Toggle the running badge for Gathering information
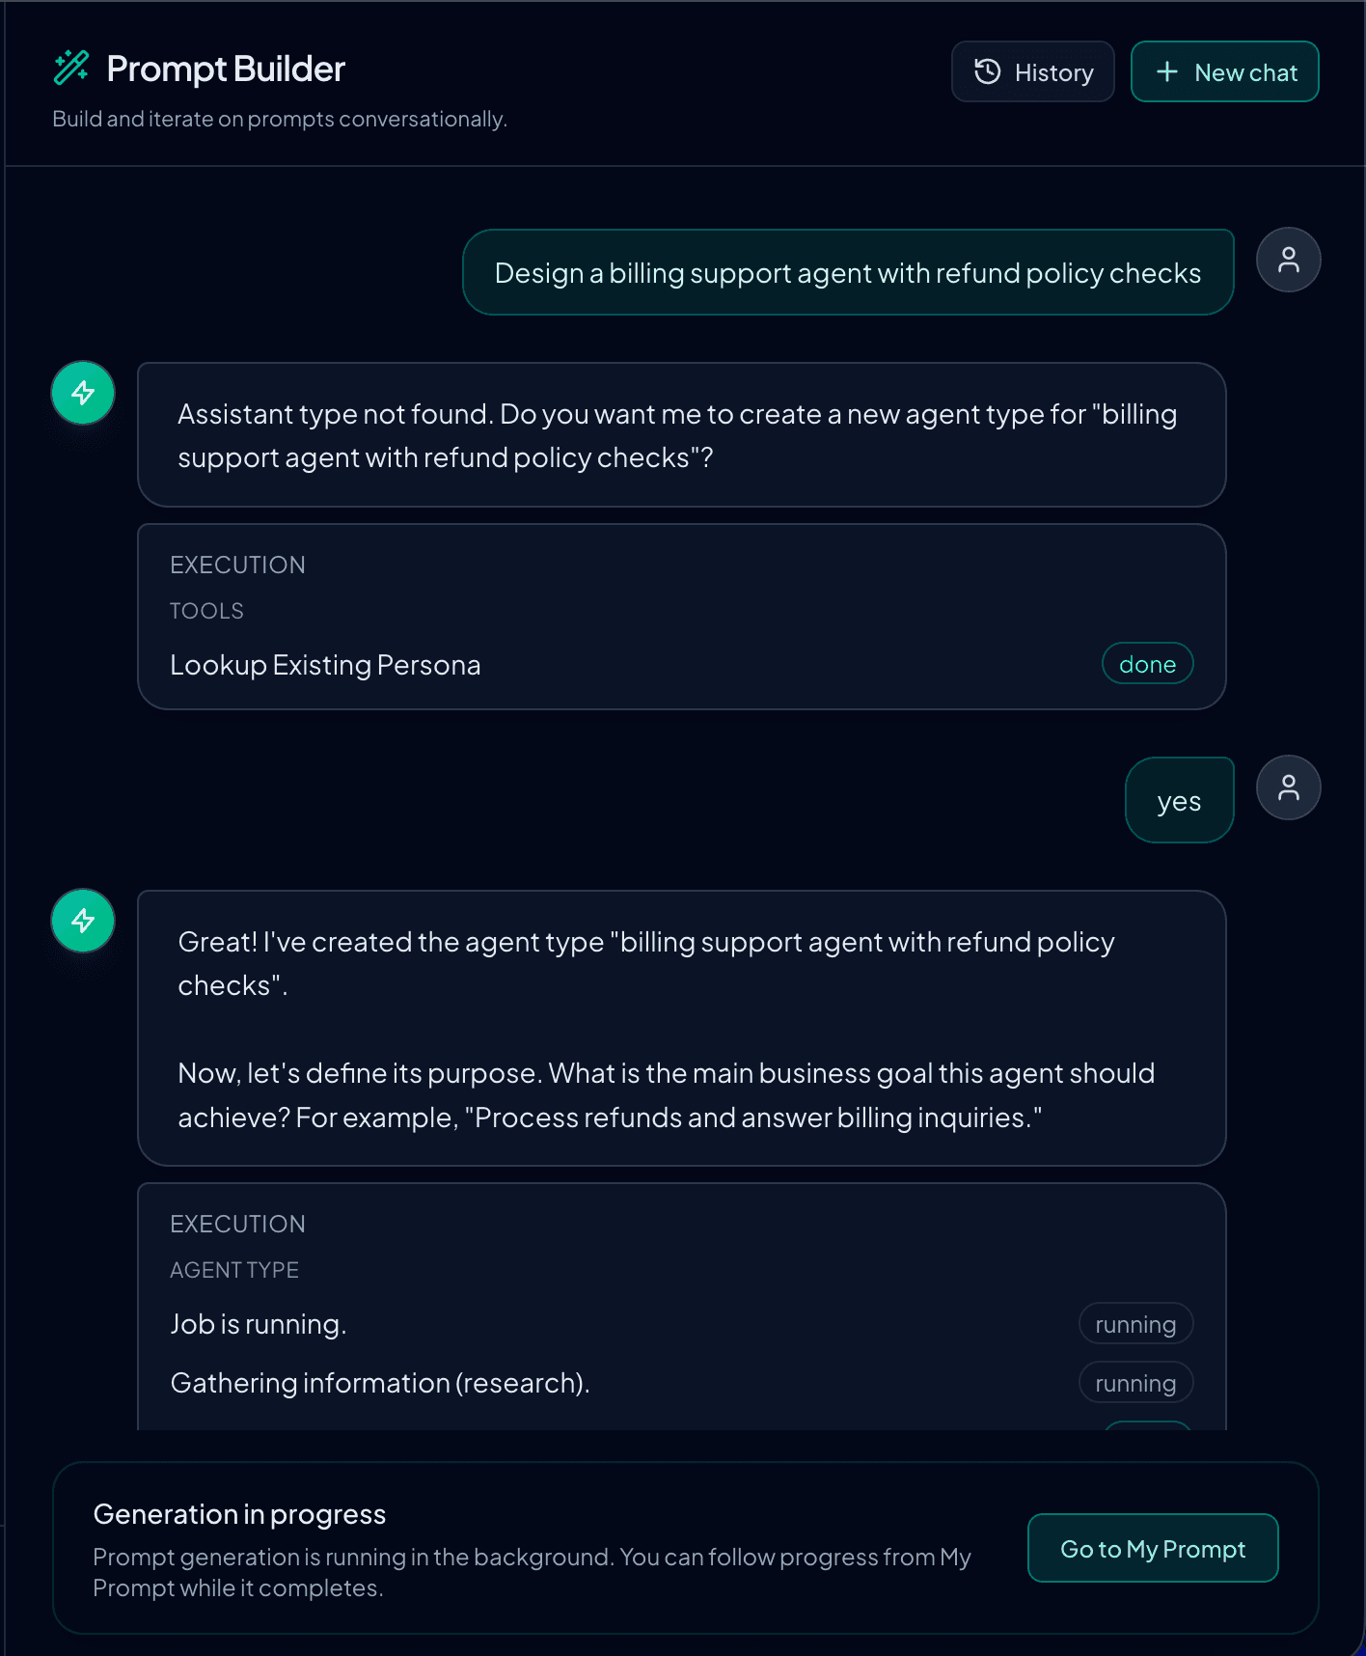This screenshot has width=1366, height=1656. (x=1135, y=1382)
